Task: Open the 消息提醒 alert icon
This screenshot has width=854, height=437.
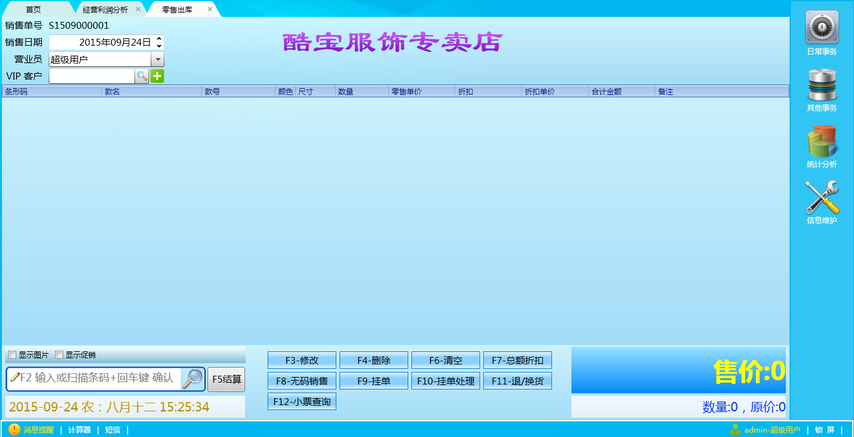Action: point(14,429)
